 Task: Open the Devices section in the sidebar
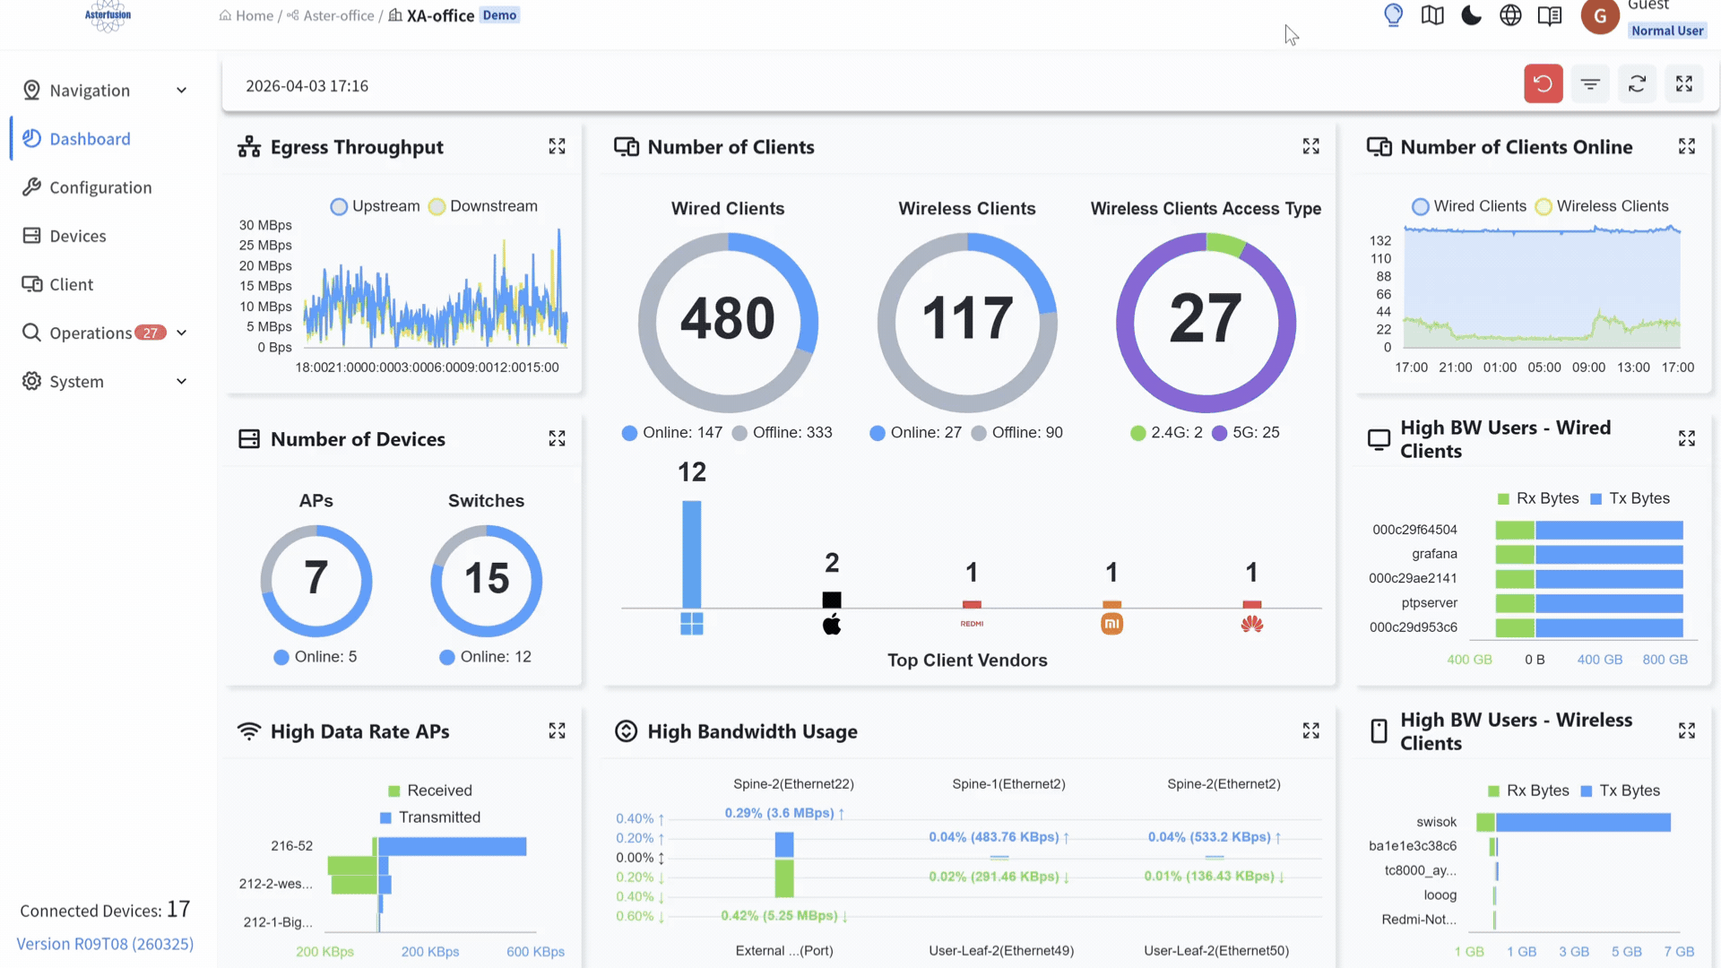point(77,236)
